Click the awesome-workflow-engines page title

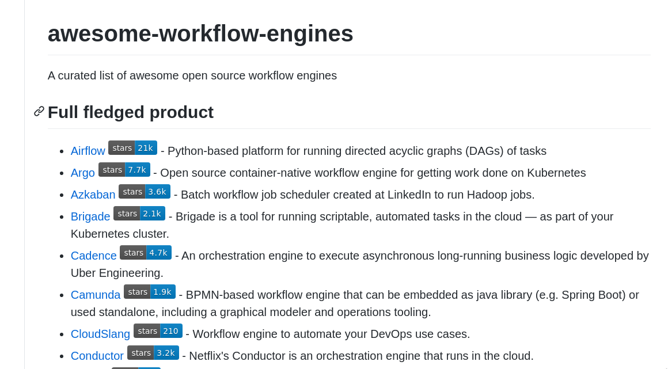pos(200,33)
